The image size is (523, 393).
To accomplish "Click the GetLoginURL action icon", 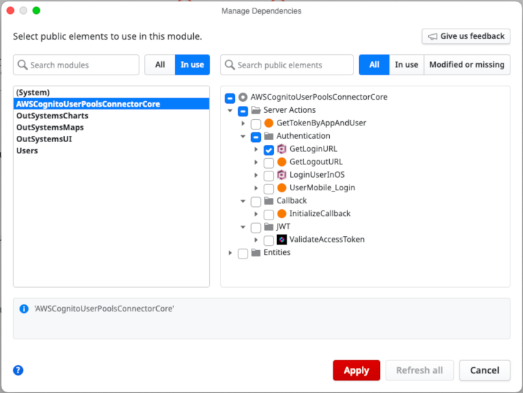I will [x=282, y=148].
